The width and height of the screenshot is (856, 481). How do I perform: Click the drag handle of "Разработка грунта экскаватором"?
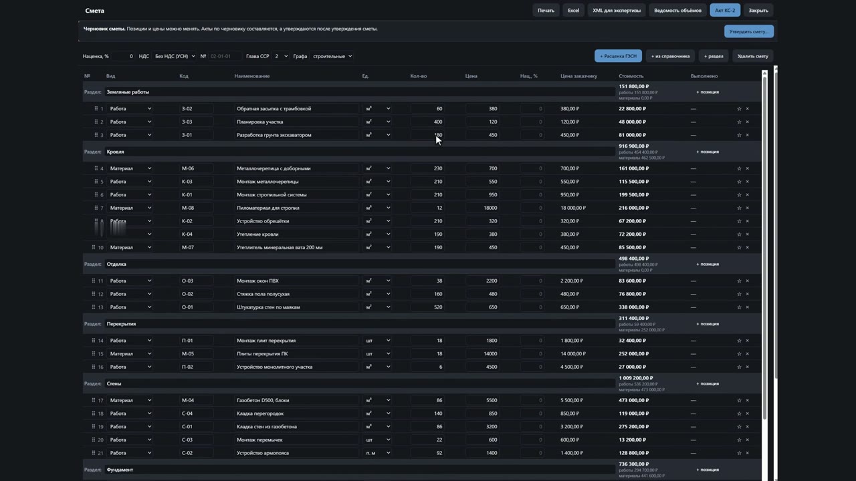96,135
